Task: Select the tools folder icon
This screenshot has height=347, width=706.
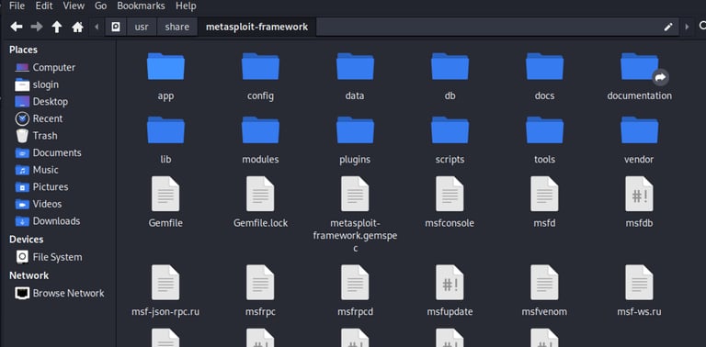Action: [x=544, y=130]
